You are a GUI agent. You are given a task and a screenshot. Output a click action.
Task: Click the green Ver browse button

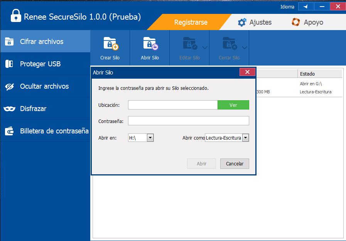click(x=233, y=105)
